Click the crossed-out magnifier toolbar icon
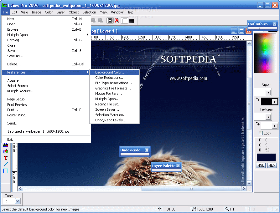The height and width of the screenshot is (213, 280). (x=117, y=21)
